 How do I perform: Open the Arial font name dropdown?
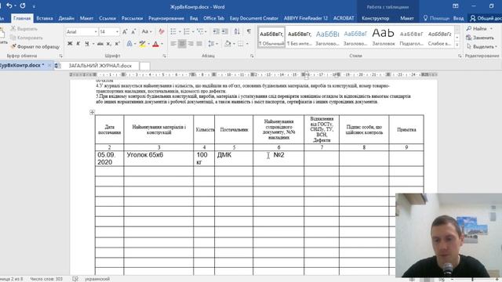(x=96, y=31)
